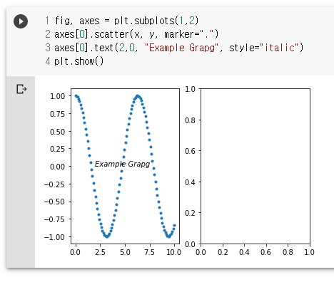Click the italic Example Grapg text in plot
334x282 pixels.
pyautogui.click(x=122, y=164)
